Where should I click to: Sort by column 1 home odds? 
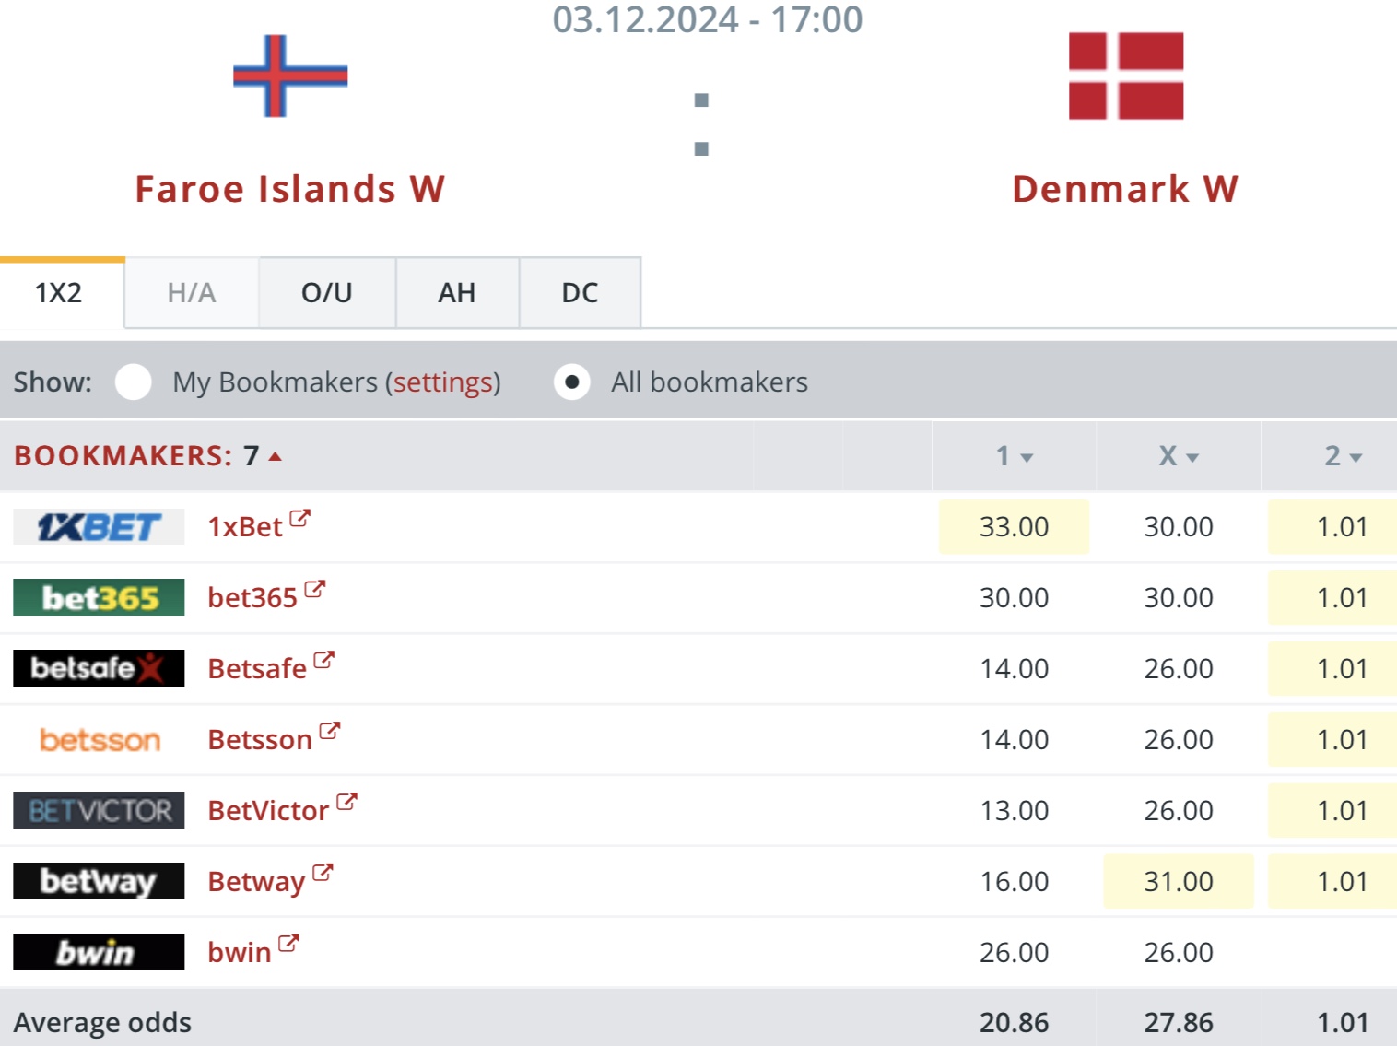coord(1014,456)
